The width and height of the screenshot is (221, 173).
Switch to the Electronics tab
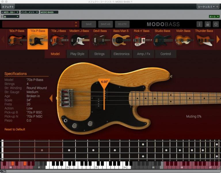click(x=121, y=54)
